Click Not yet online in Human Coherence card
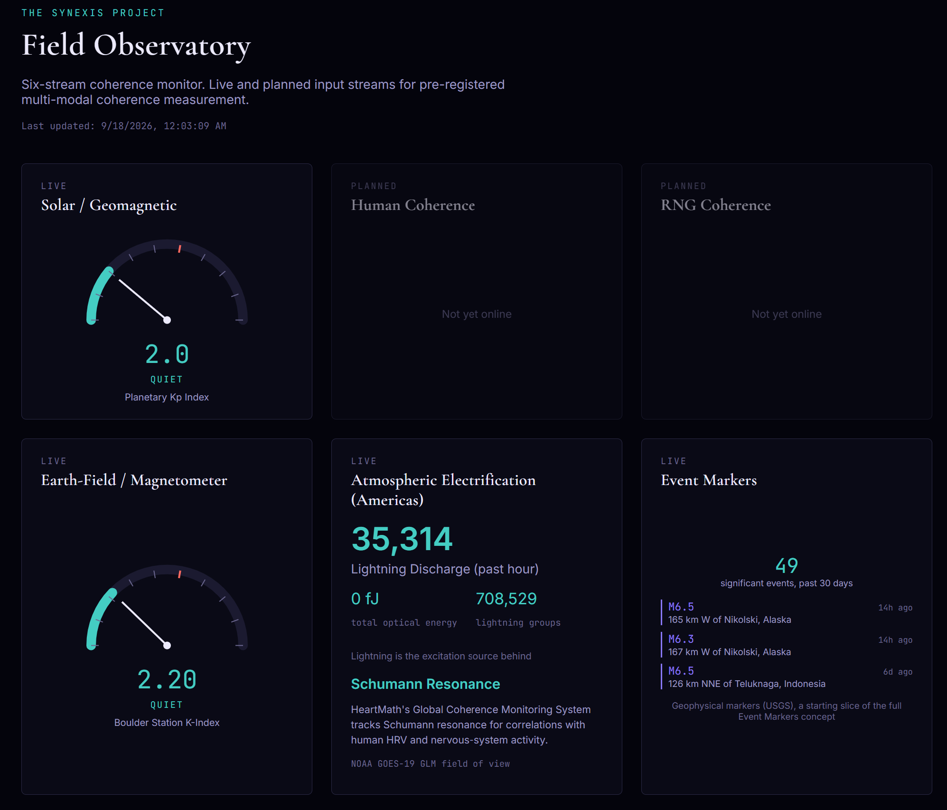947x810 pixels. pyautogui.click(x=477, y=314)
